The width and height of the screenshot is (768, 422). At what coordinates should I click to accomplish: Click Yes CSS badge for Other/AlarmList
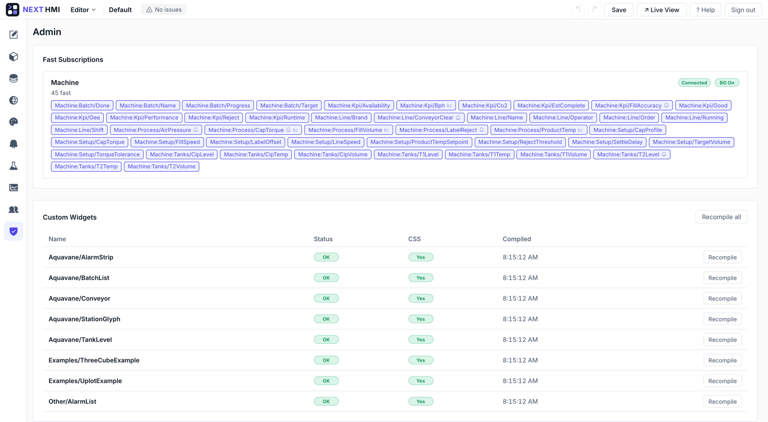420,402
